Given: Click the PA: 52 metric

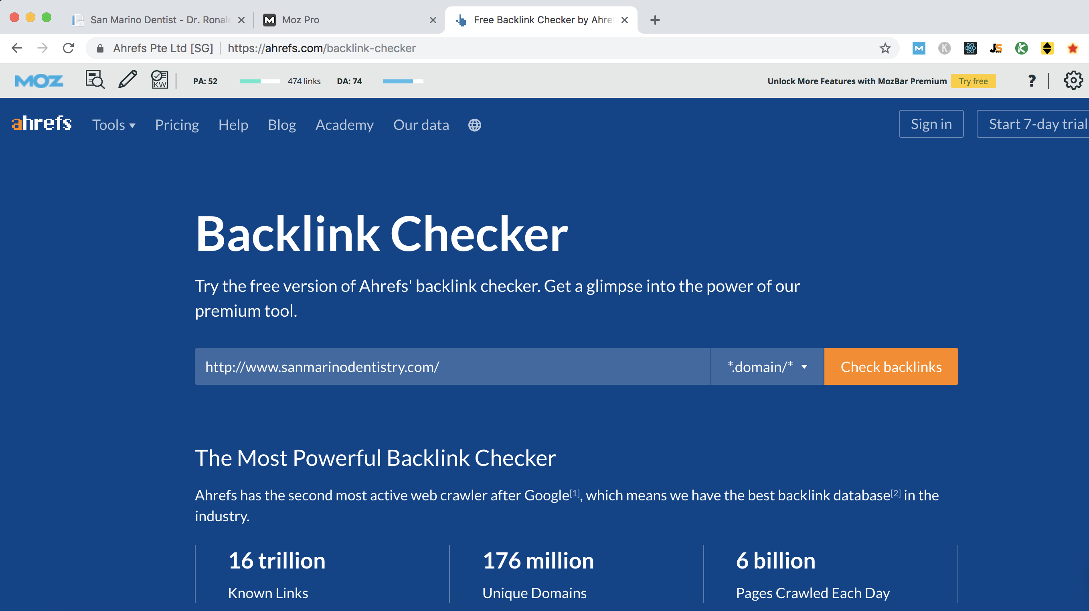Looking at the screenshot, I should pos(205,81).
